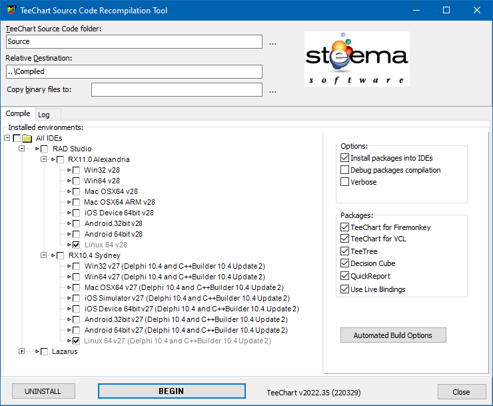Check the All IDEs checkbox
The image size is (493, 406).
(x=17, y=138)
